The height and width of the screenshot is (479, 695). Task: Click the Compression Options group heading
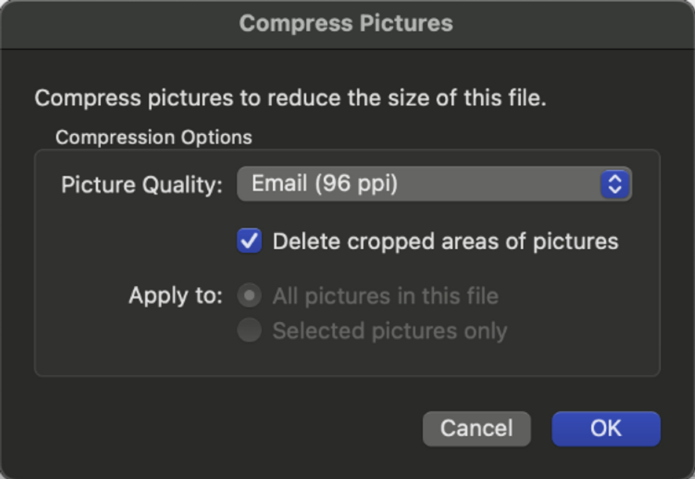(x=153, y=138)
